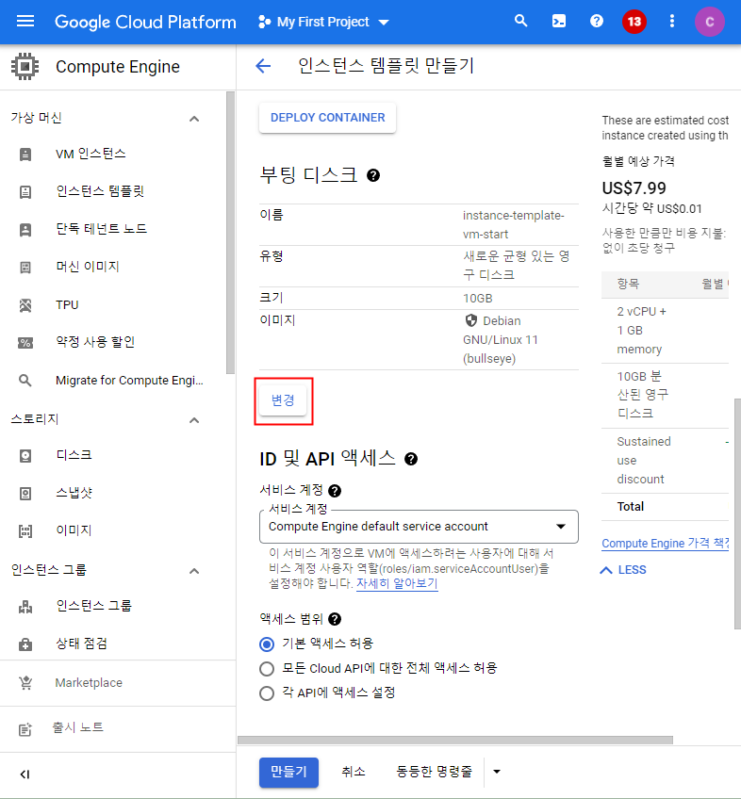The image size is (741, 799).
Task: Open the hamburger navigation menu
Action: pyautogui.click(x=25, y=22)
